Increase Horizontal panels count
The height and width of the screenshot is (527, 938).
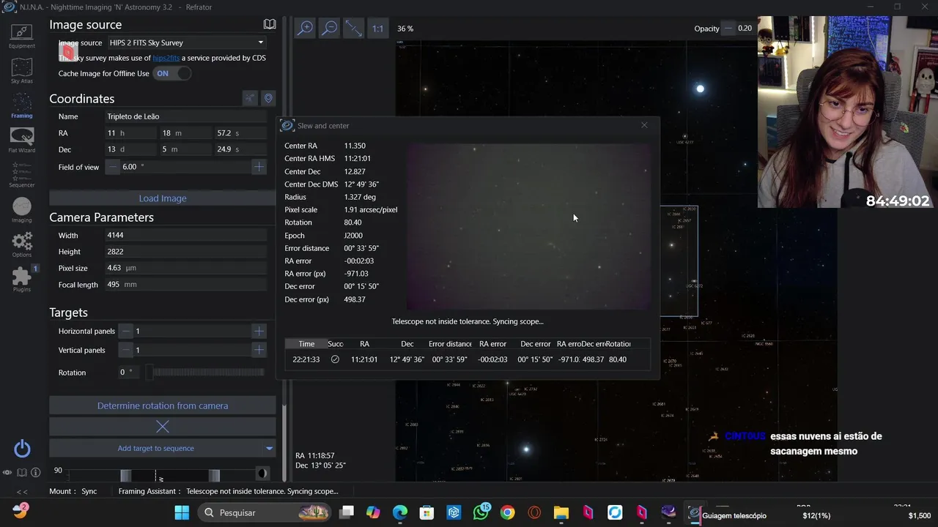tap(259, 331)
